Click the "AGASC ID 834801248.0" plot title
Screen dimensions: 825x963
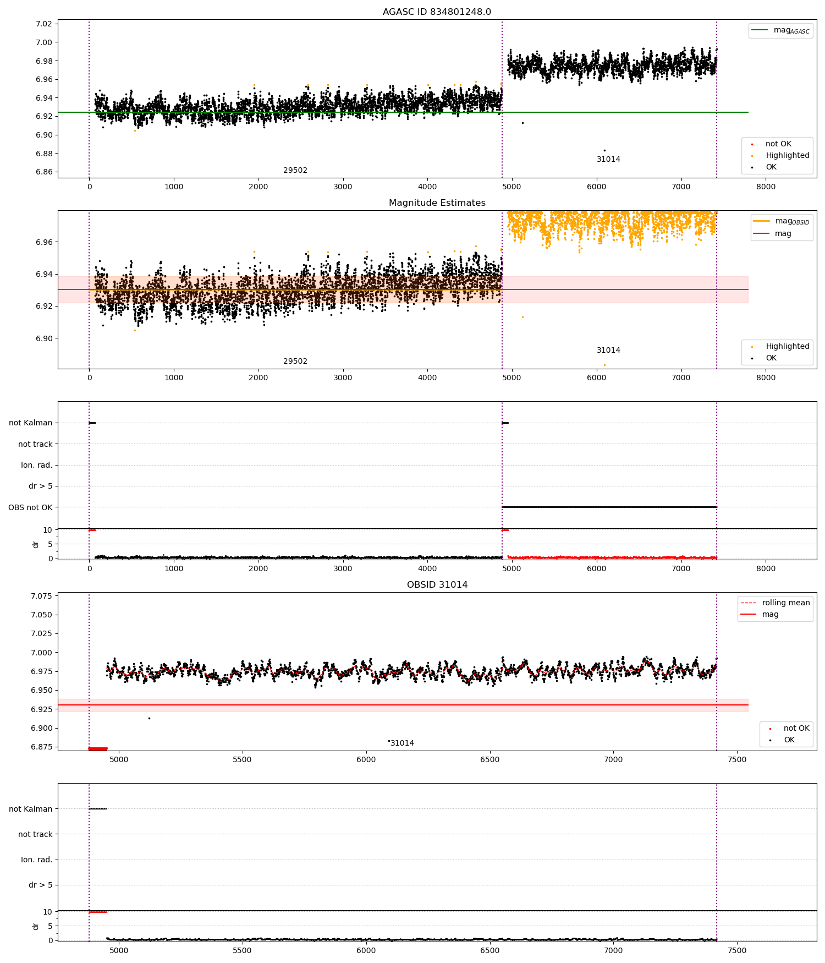tap(437, 12)
